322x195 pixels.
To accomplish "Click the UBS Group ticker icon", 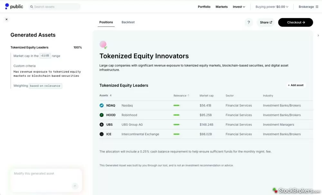I will pyautogui.click(x=101, y=124).
